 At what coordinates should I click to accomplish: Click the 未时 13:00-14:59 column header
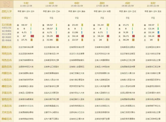coord(52,5)
